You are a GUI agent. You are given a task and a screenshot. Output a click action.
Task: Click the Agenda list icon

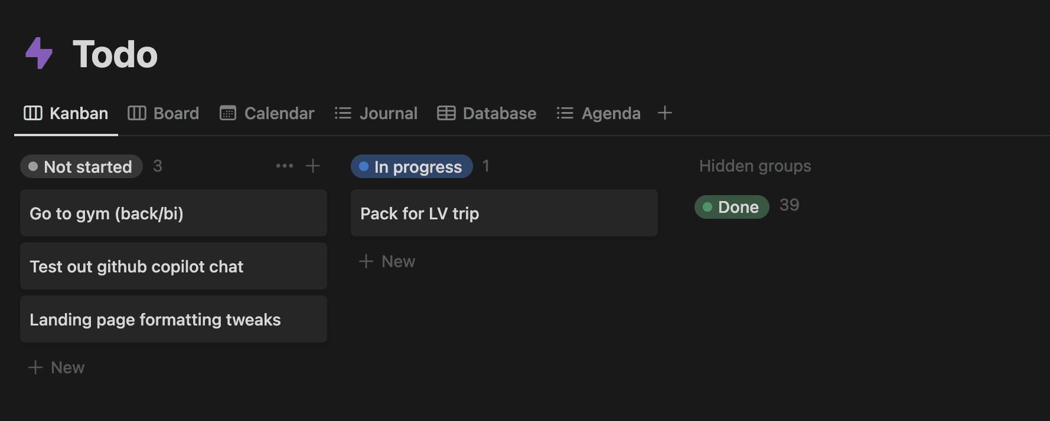(x=565, y=113)
